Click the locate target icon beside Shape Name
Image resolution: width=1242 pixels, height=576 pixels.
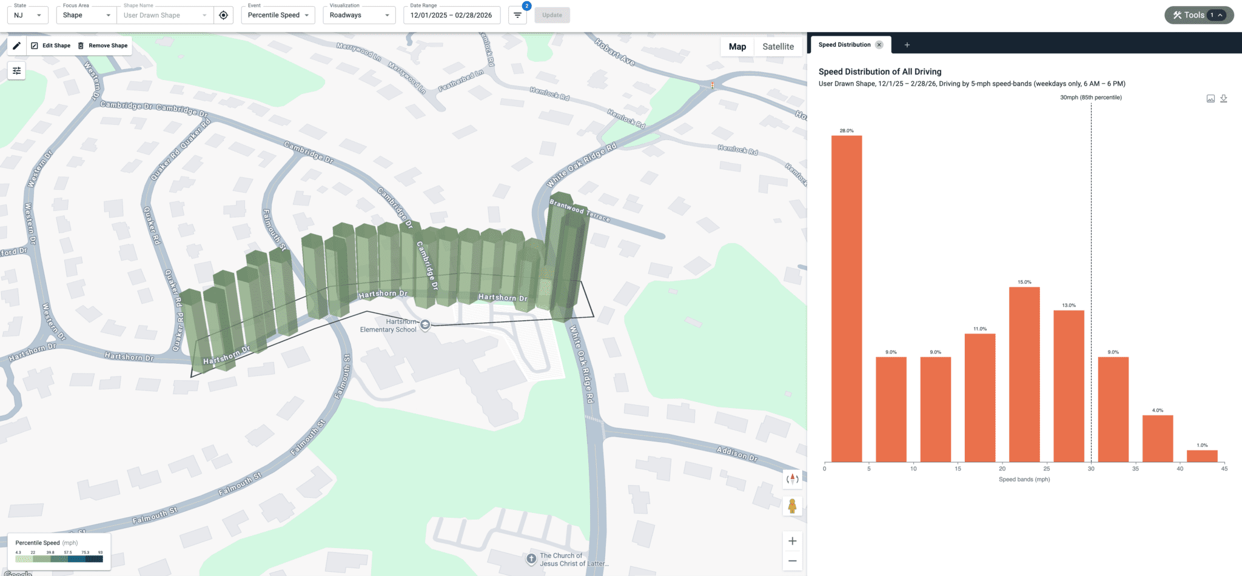coord(224,15)
